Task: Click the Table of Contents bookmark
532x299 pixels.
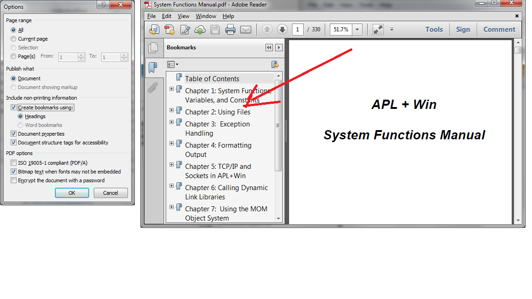Action: (212, 78)
